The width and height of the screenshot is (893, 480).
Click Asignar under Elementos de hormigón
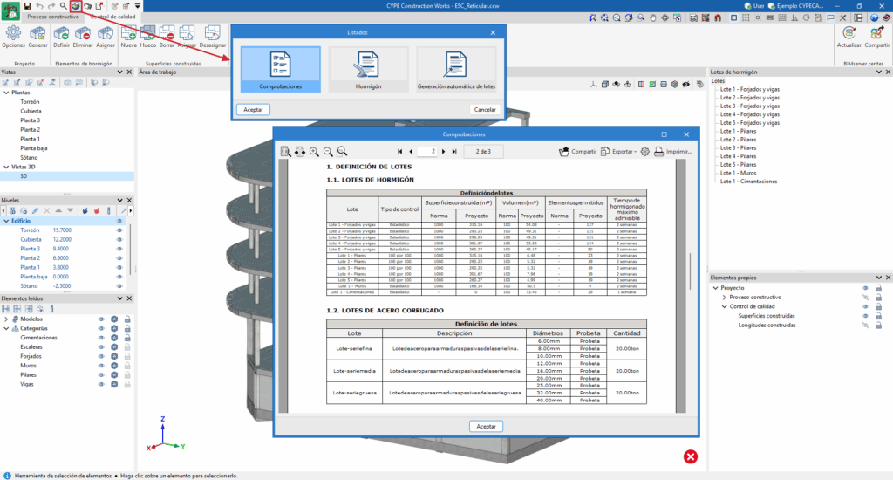click(x=106, y=37)
